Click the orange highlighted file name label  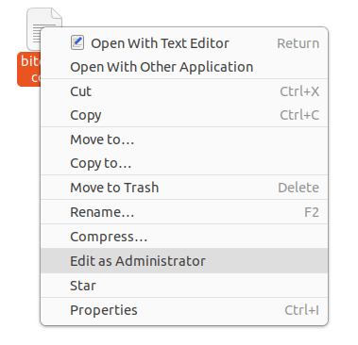[29, 69]
